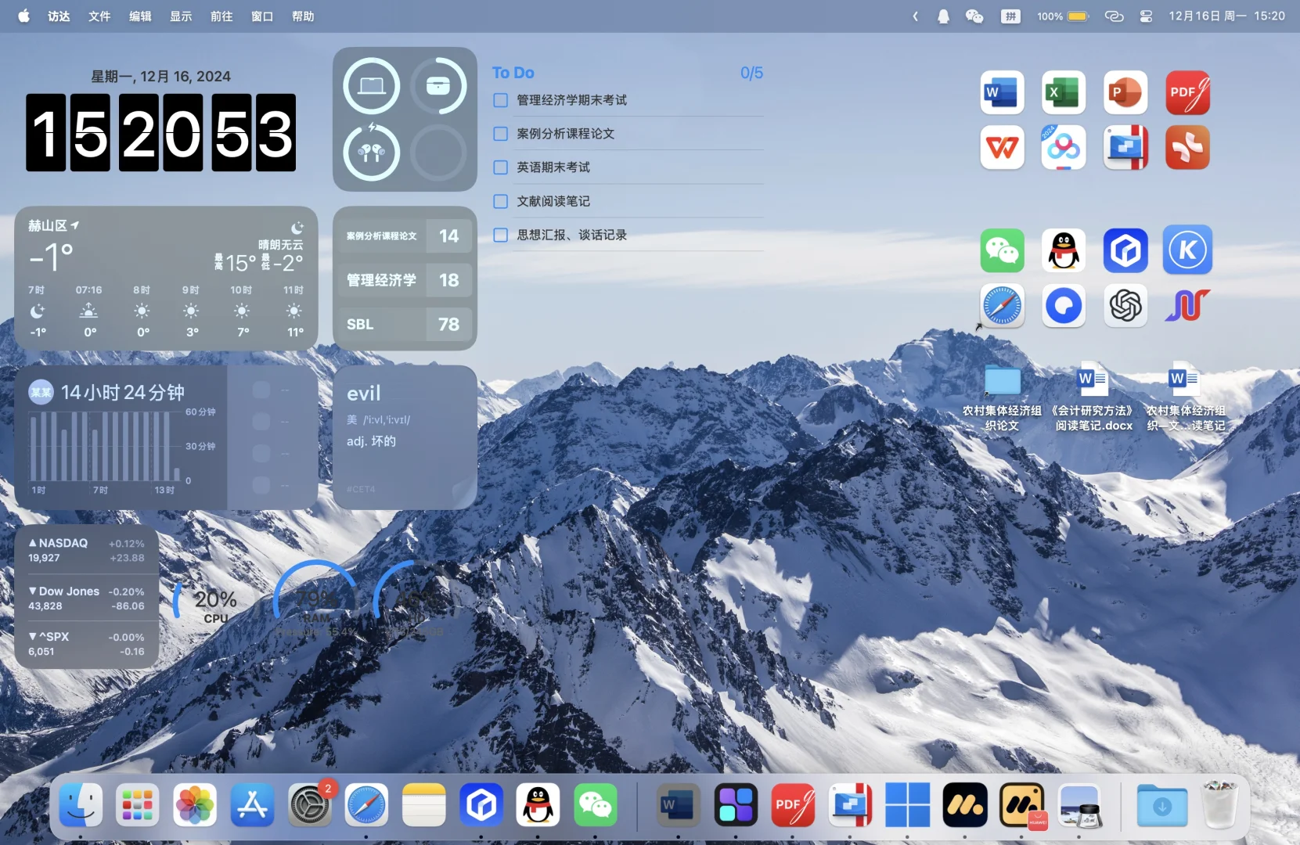Image resolution: width=1300 pixels, height=845 pixels.
Task: Click the ^SPX stock row
Action: click(87, 644)
